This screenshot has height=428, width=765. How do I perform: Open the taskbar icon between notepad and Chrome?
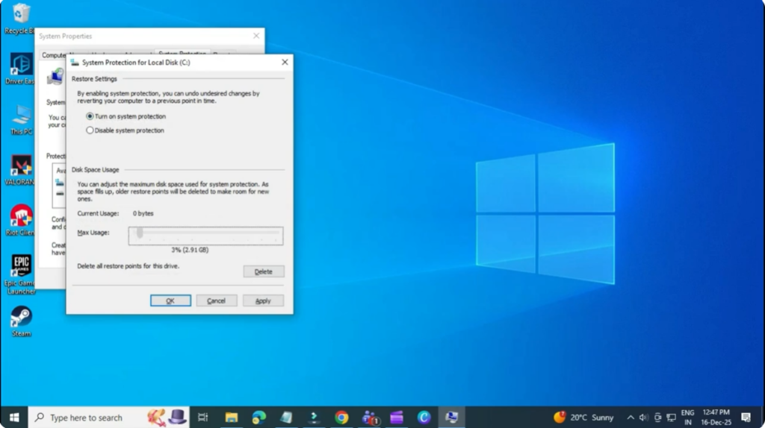point(314,418)
